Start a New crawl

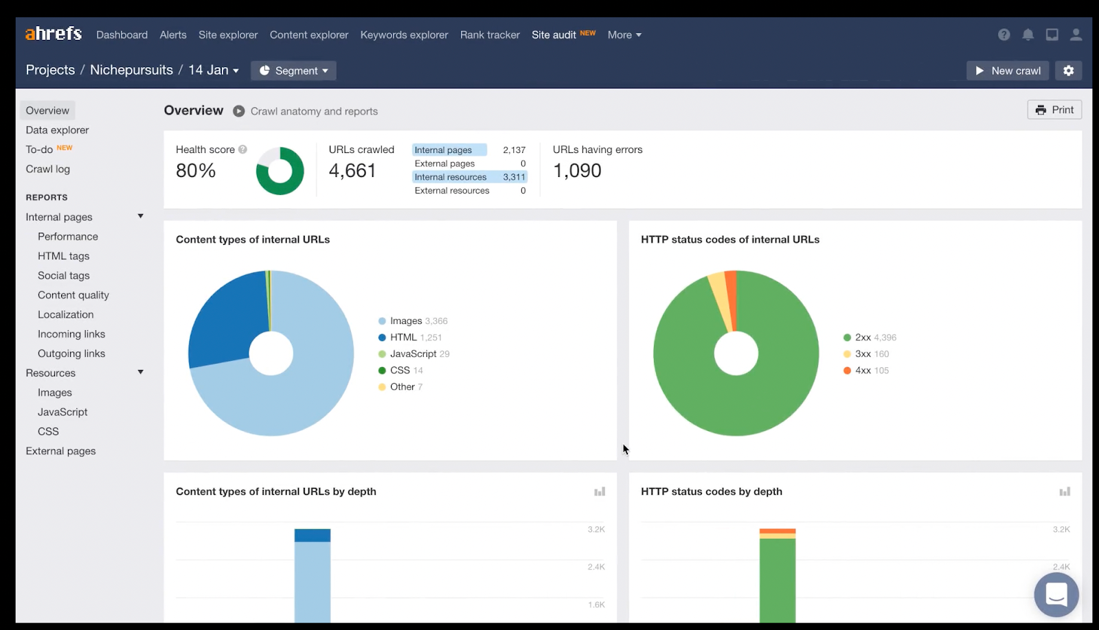(1007, 71)
